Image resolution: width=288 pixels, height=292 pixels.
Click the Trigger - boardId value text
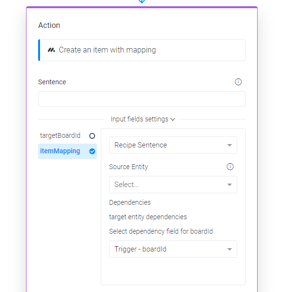click(140, 249)
